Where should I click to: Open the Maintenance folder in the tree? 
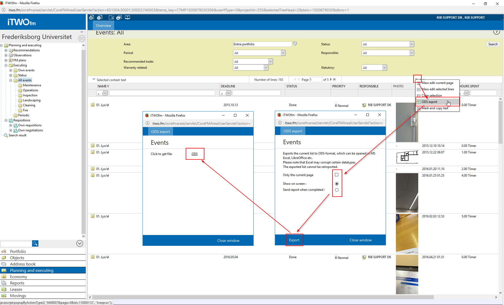coord(32,85)
